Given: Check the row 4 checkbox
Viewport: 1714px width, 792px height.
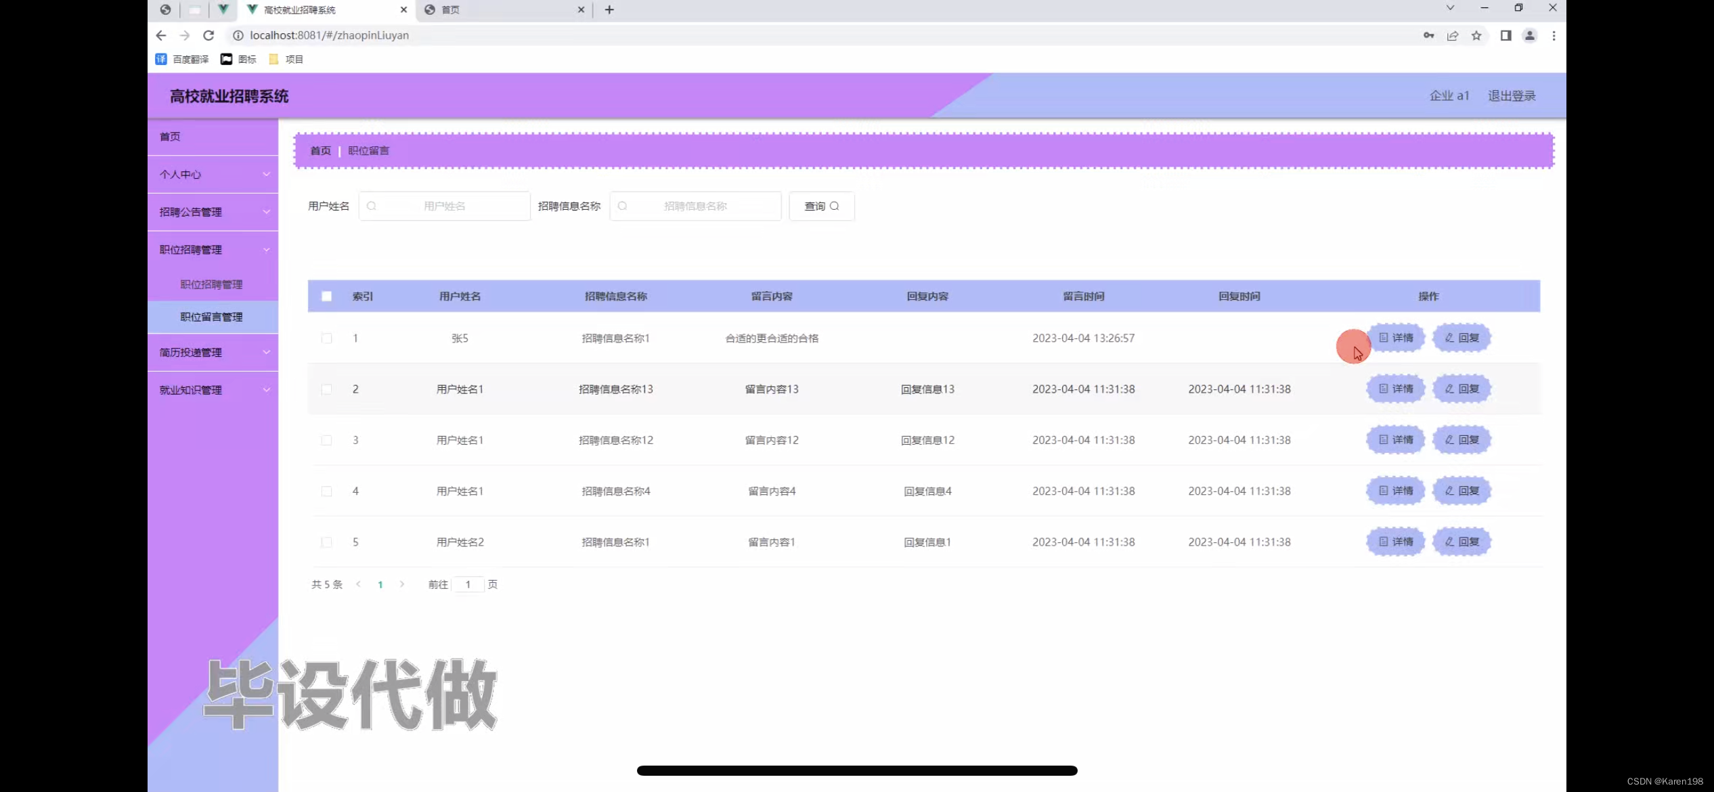Looking at the screenshot, I should pyautogui.click(x=326, y=491).
